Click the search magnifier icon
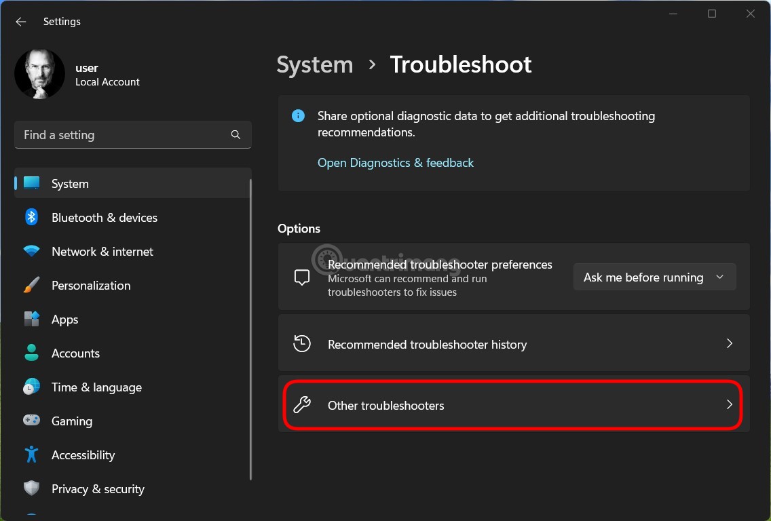The image size is (771, 521). click(236, 134)
